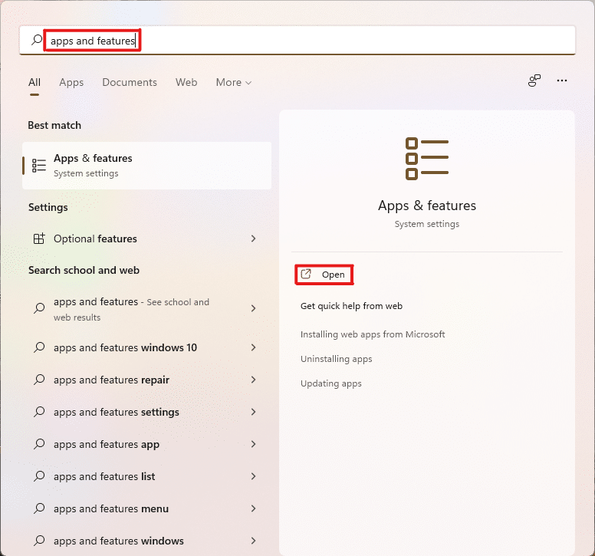Image resolution: width=595 pixels, height=556 pixels.
Task: Click the Optional features grid icon
Action: (39, 239)
